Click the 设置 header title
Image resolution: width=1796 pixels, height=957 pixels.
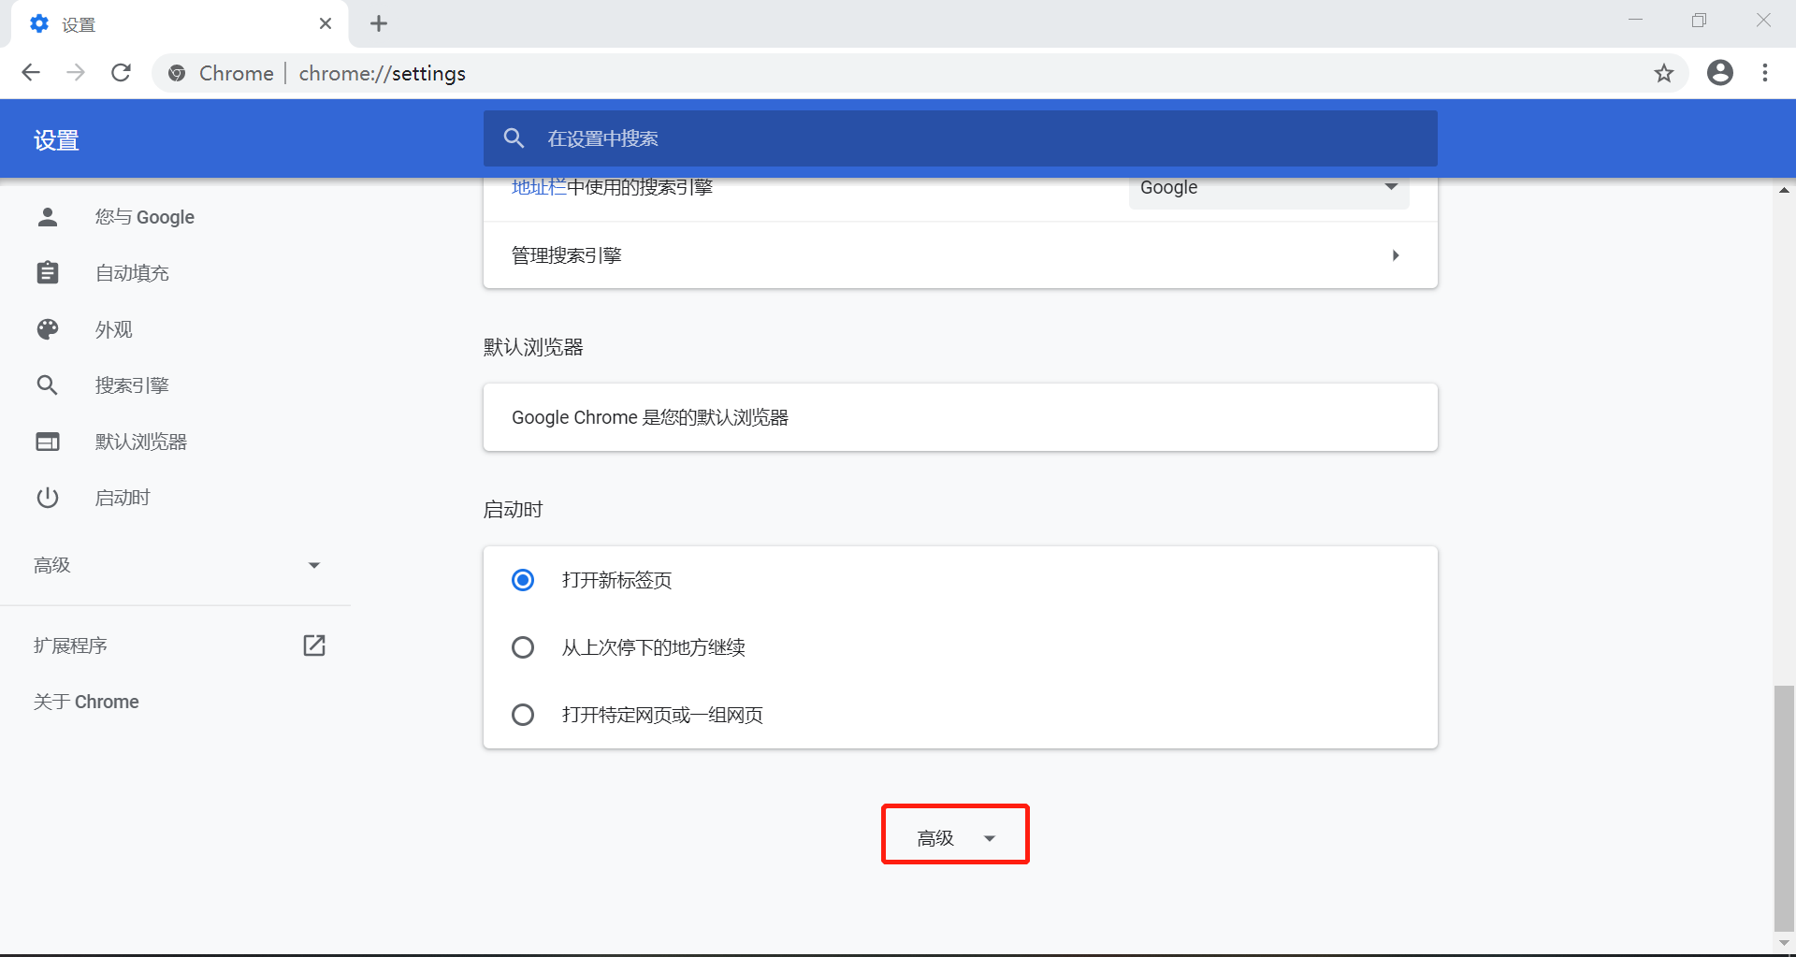(56, 140)
